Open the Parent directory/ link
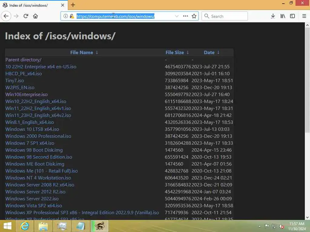310x232 pixels. tap(23, 60)
